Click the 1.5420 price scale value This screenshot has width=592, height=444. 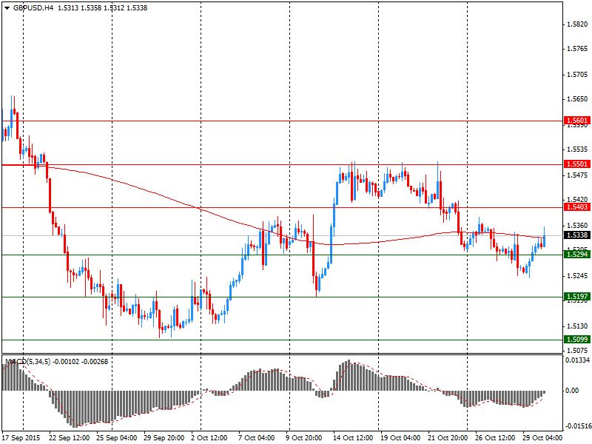577,199
